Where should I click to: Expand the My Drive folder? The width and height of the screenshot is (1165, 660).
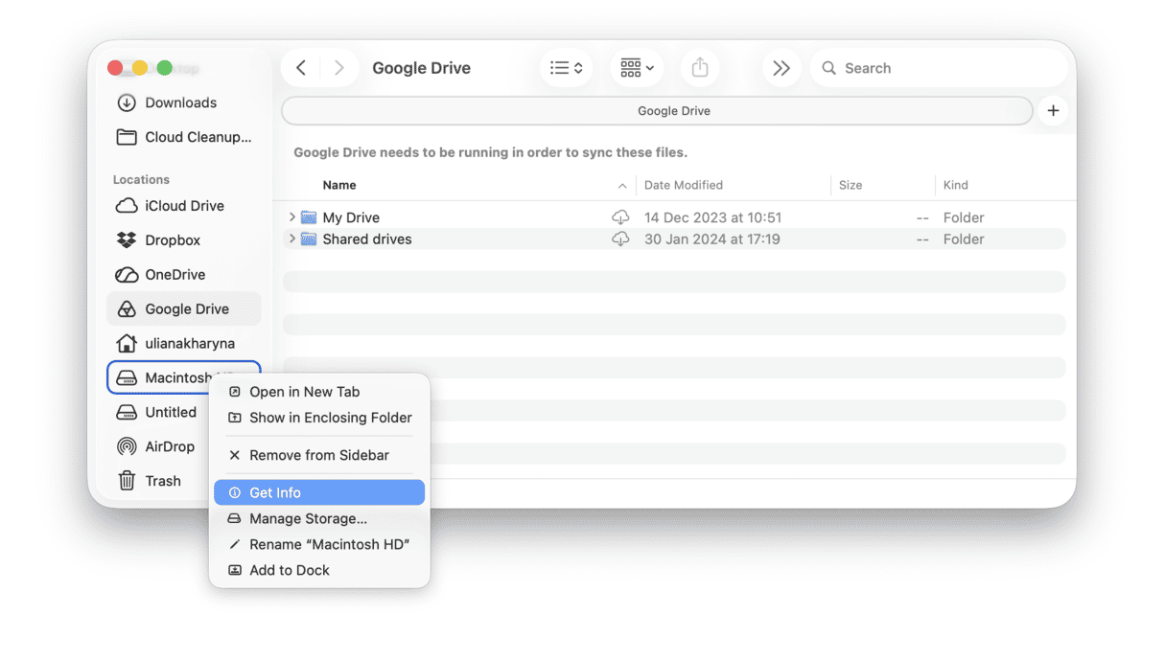[x=292, y=217]
